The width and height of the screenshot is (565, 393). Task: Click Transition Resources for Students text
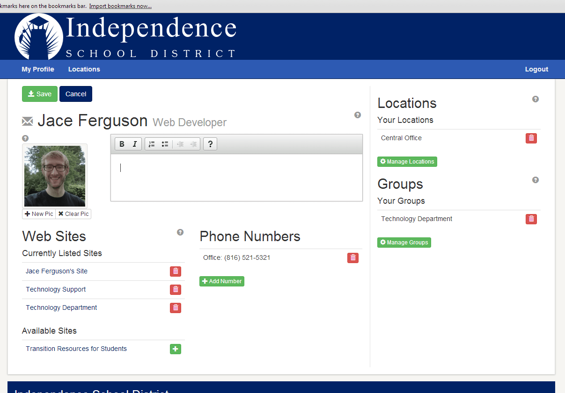(76, 349)
